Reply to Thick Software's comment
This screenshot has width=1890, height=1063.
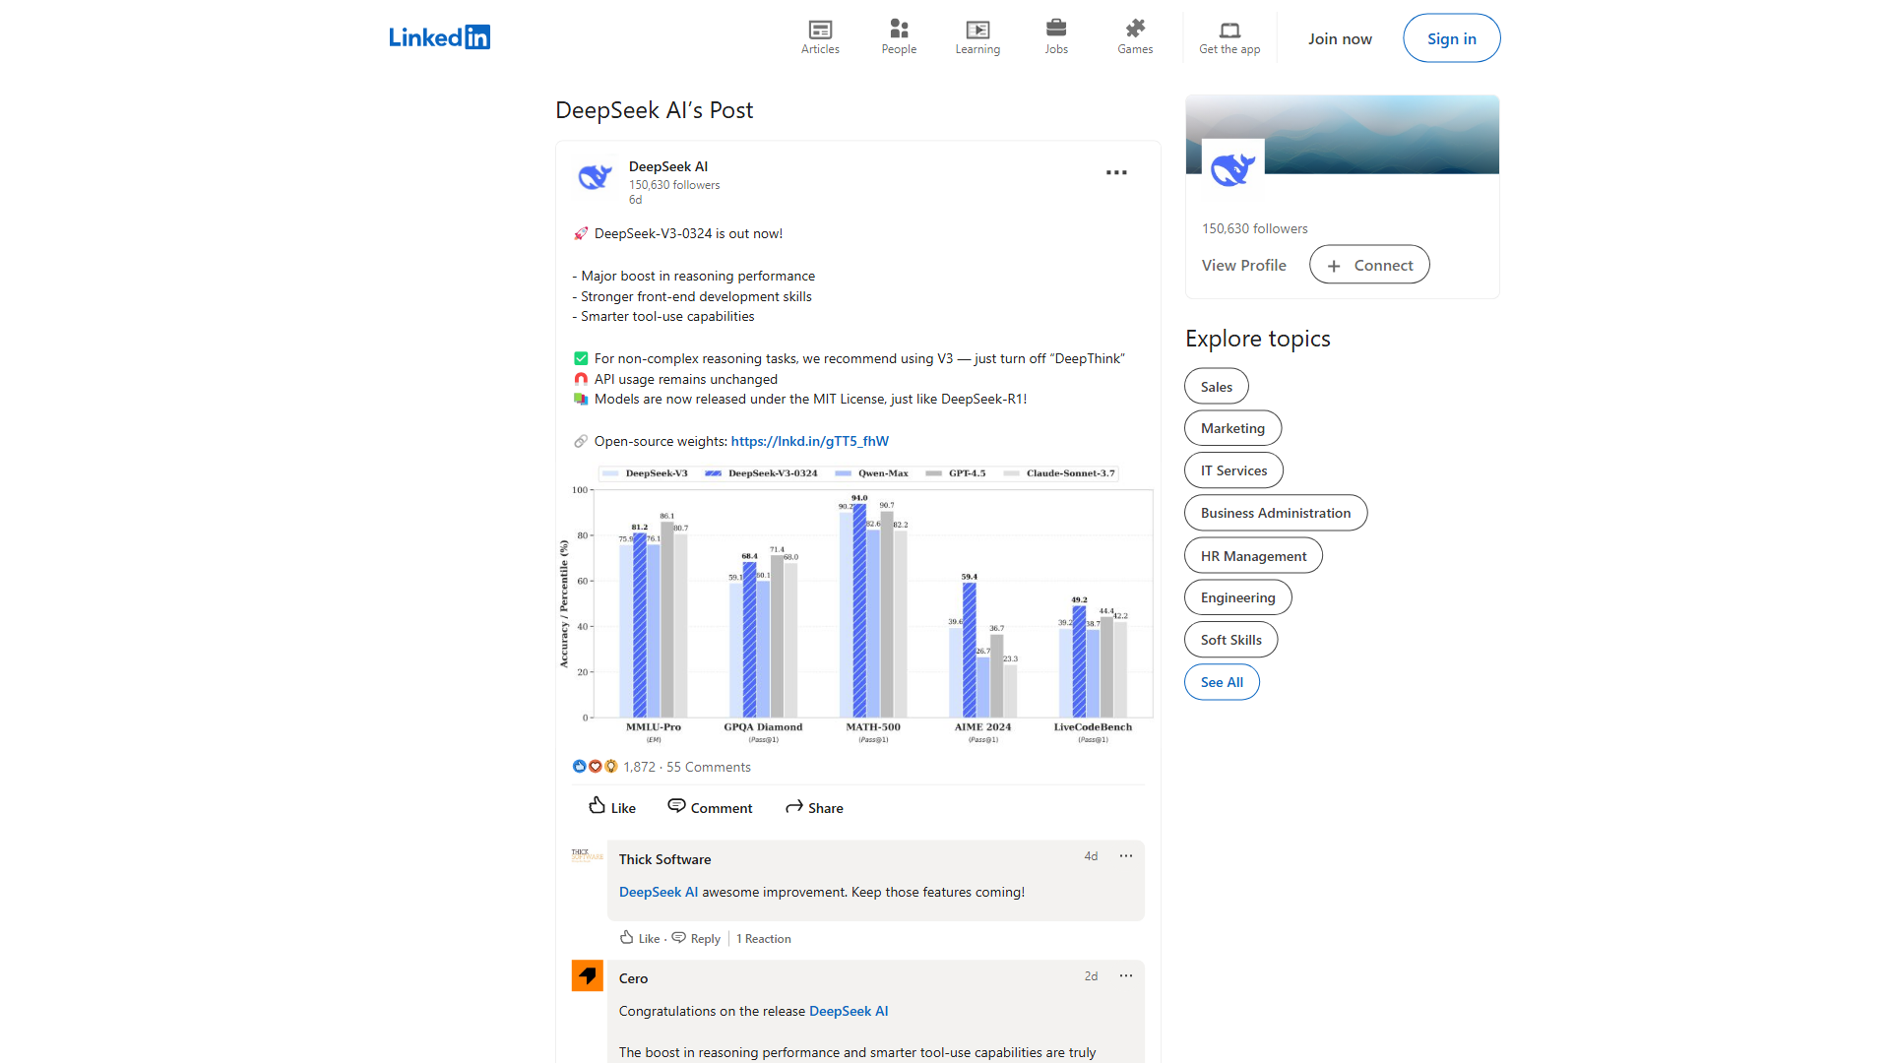click(x=696, y=938)
